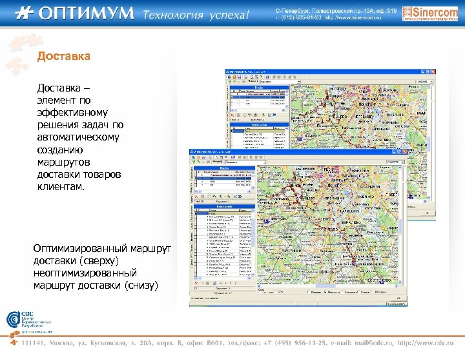Screen dimensions: 465x348
Task: Click horizontal scrollbar thumb under front window map
Action: click(x=325, y=286)
